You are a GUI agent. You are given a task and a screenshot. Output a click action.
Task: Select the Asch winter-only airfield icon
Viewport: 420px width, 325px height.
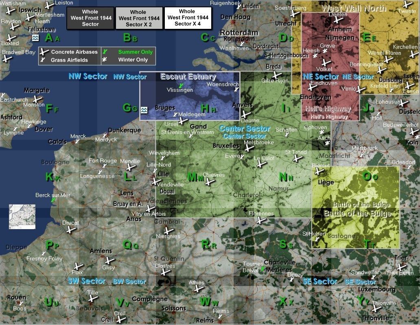pyautogui.click(x=327, y=143)
